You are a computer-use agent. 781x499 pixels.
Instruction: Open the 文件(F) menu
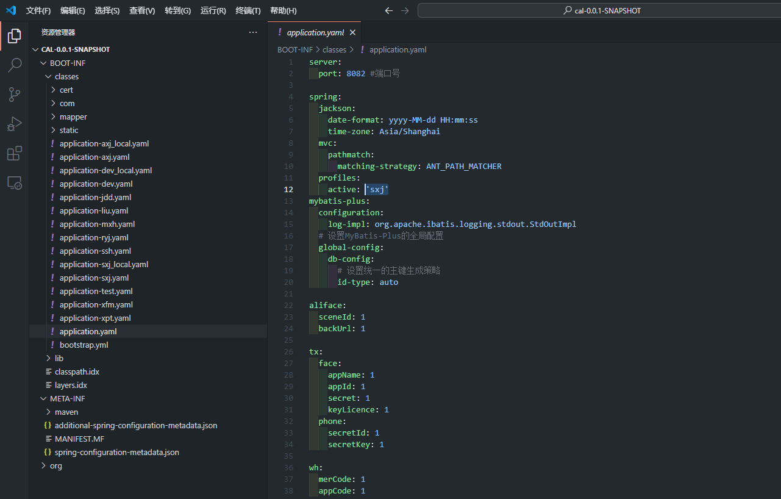(38, 11)
